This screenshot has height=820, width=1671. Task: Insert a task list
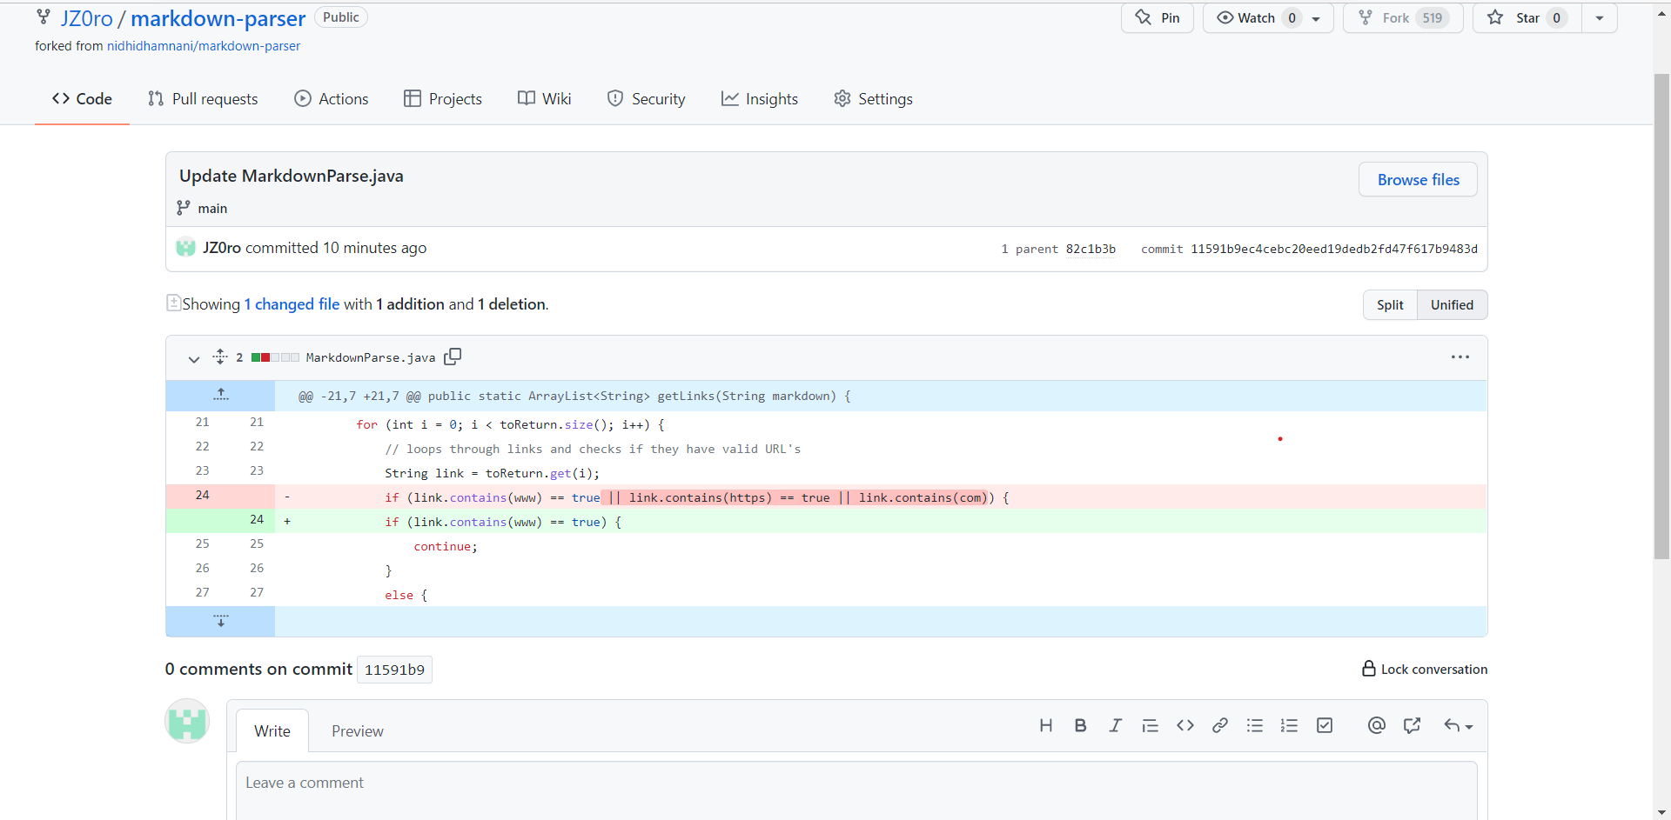(1325, 725)
